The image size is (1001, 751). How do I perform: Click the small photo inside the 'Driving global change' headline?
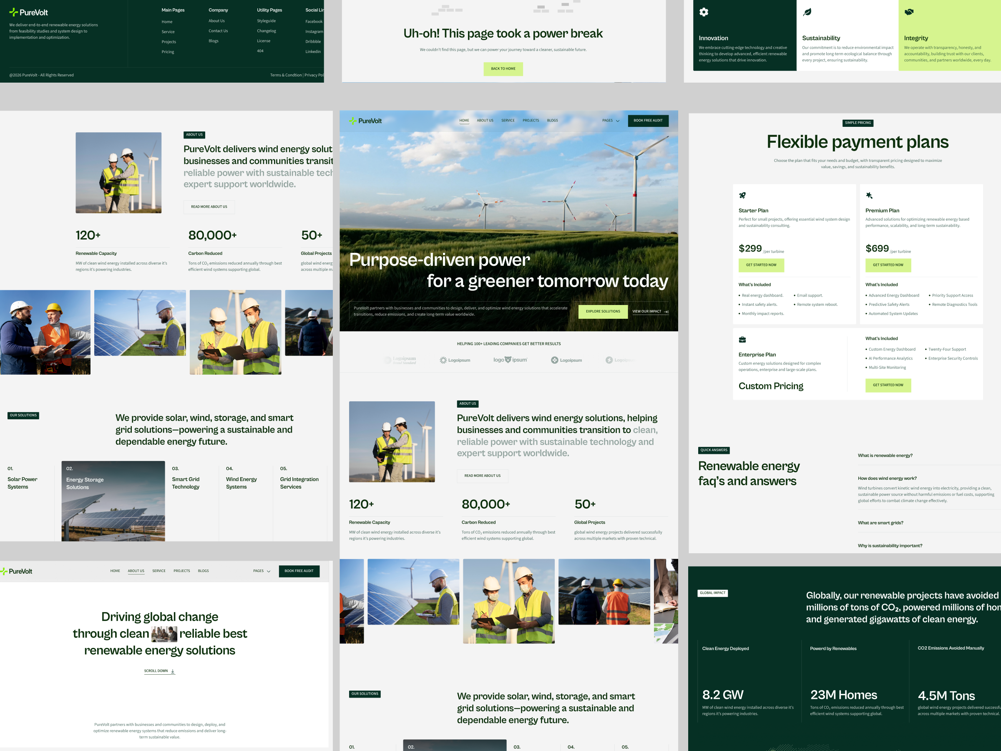click(164, 634)
